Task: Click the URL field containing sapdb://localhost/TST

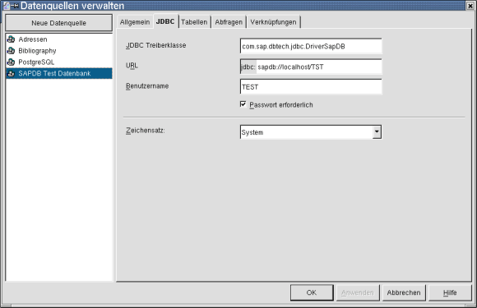Action: pos(311,67)
